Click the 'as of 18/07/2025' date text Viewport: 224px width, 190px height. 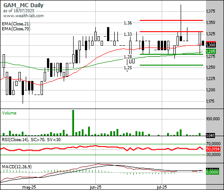(x=19, y=11)
